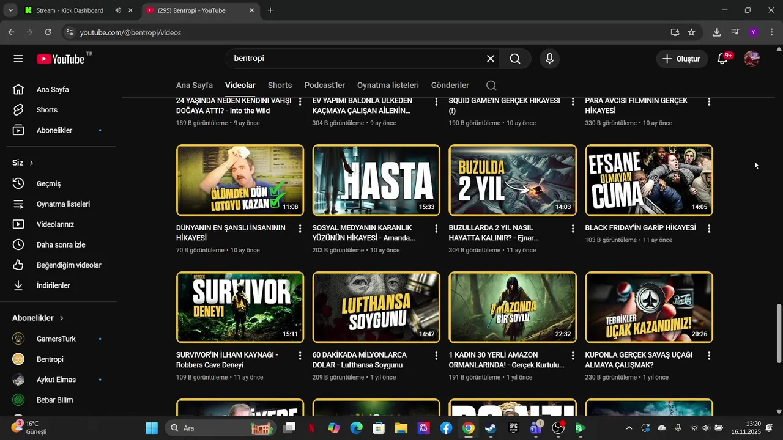Image resolution: width=783 pixels, height=440 pixels.
Task: Click the Windows taskbar Ara search box
Action: (220, 428)
